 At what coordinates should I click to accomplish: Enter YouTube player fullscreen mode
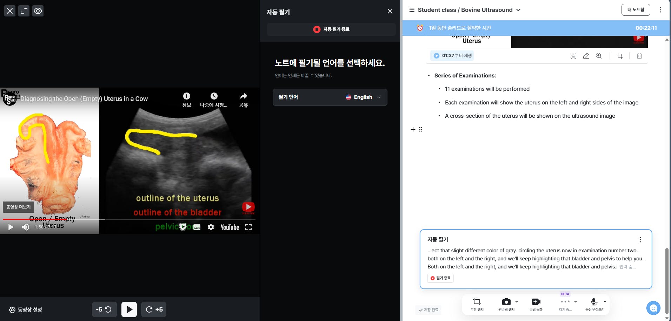(248, 227)
